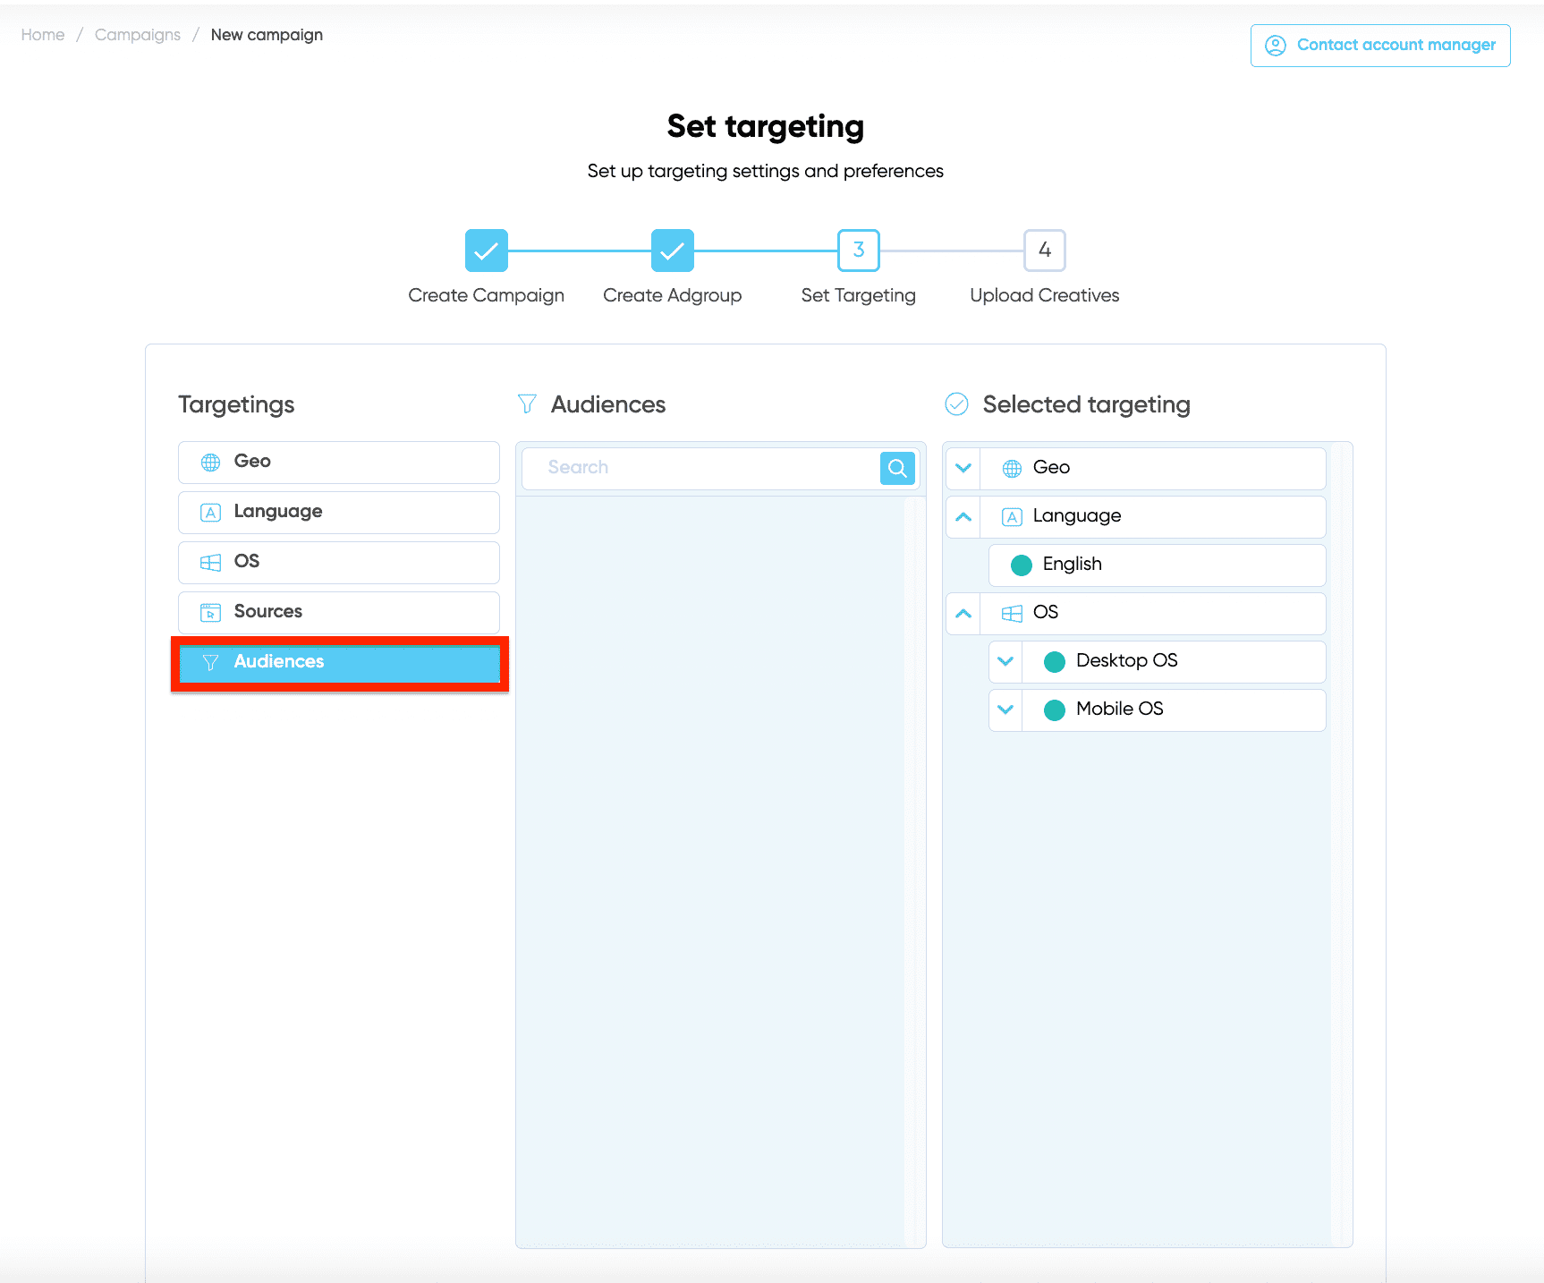Click the checkmark icon beside Selected targeting
This screenshot has width=1544, height=1283.
tap(956, 404)
